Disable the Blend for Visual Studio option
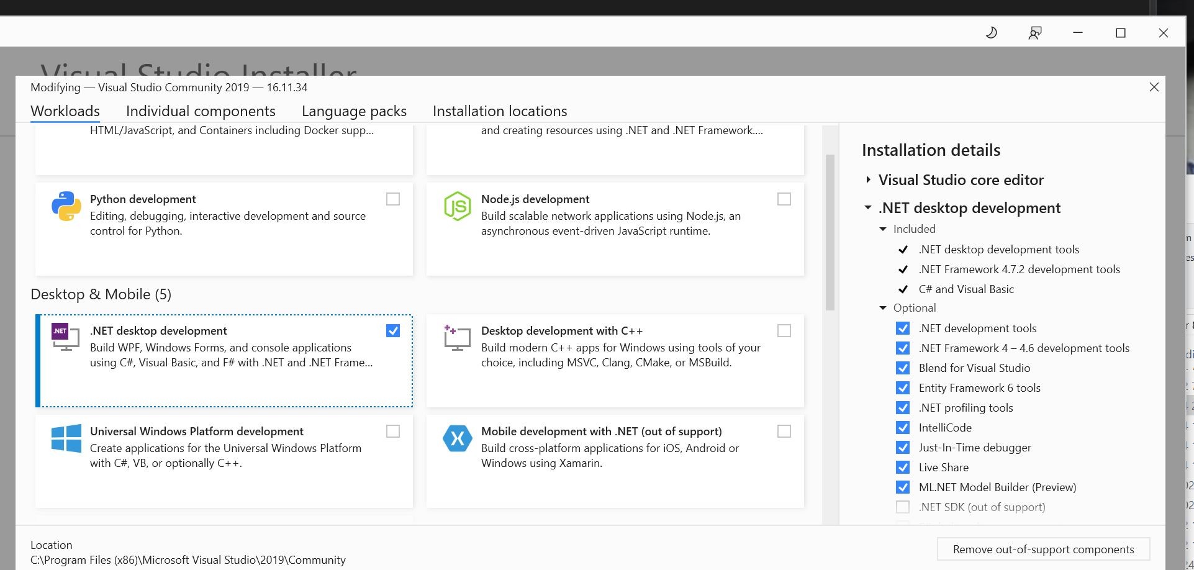 [903, 368]
